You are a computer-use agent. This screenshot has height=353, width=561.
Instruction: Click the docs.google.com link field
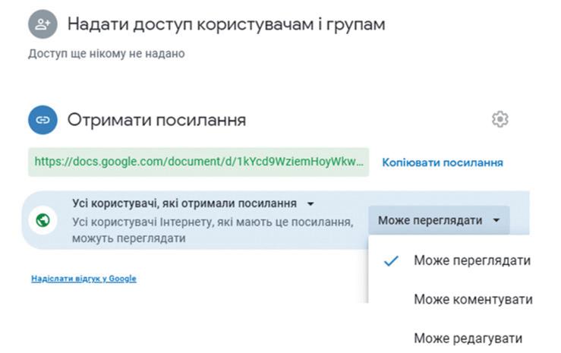point(199,162)
